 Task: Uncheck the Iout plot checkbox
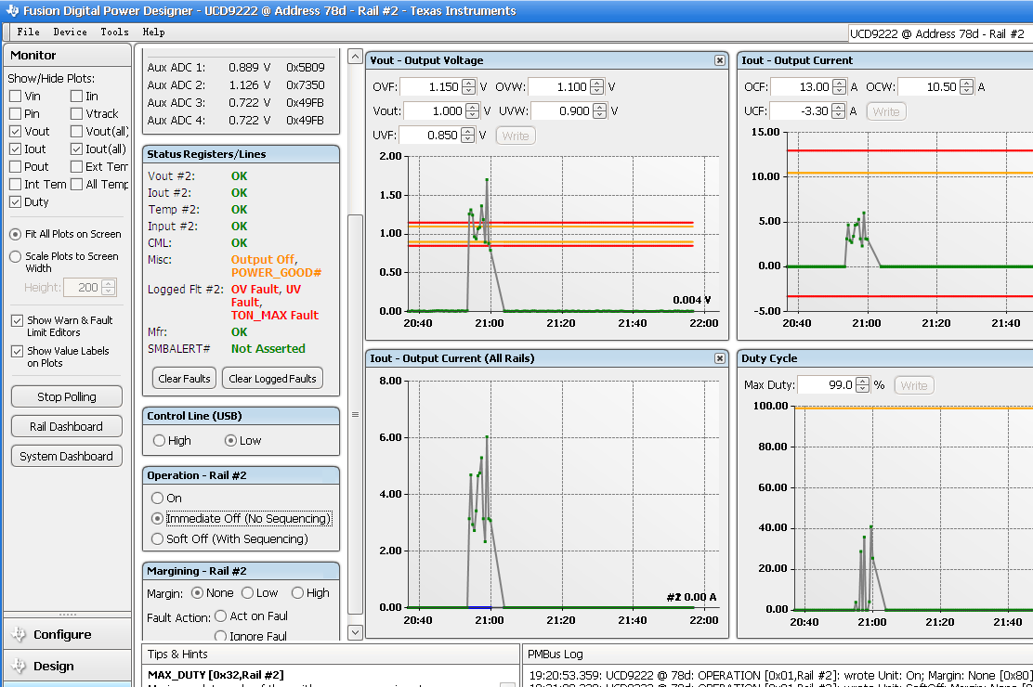point(15,149)
